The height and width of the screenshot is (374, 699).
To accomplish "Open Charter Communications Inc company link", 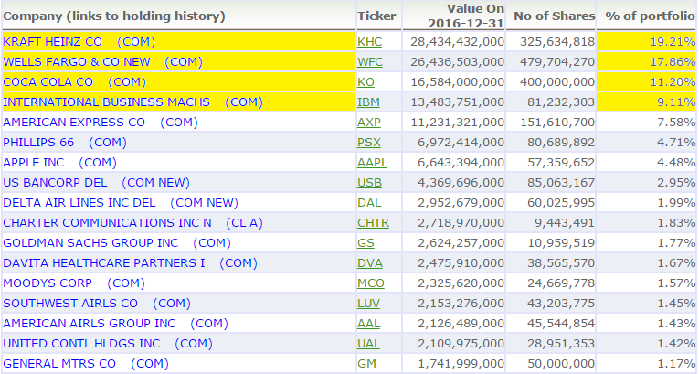I will click(132, 223).
